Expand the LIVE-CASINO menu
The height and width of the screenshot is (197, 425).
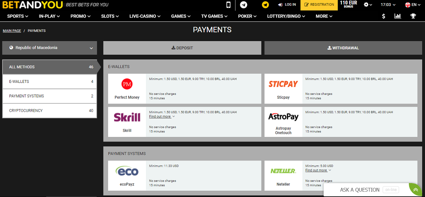coord(145,16)
